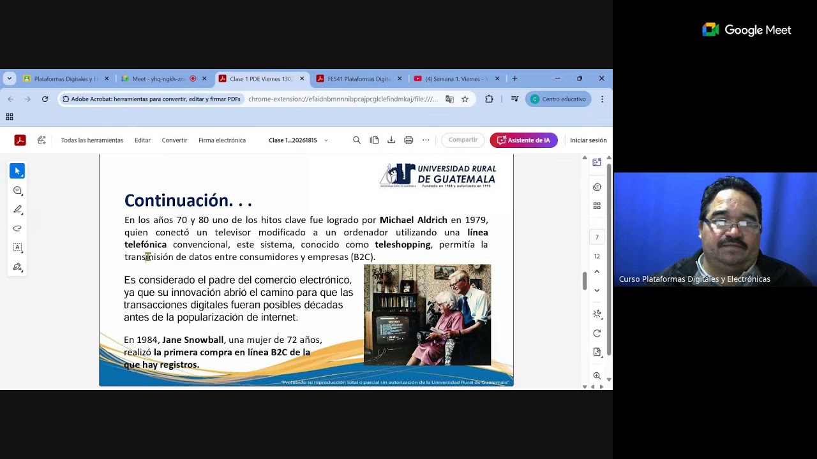Click the presenter video tile in Meet
Screen dimensions: 817x459
coord(715,229)
